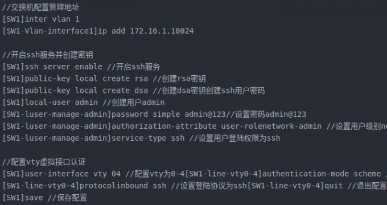
Task: Click the 'ssh server enable' command
Action: [64, 67]
